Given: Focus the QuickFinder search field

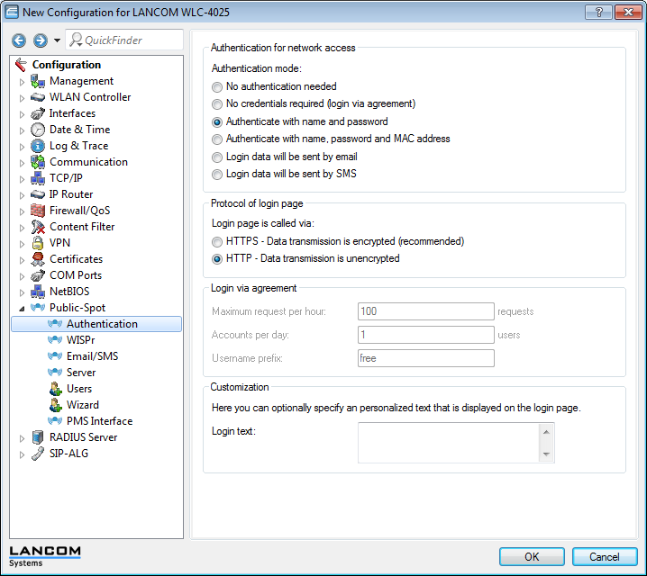Looking at the screenshot, I should point(131,40).
